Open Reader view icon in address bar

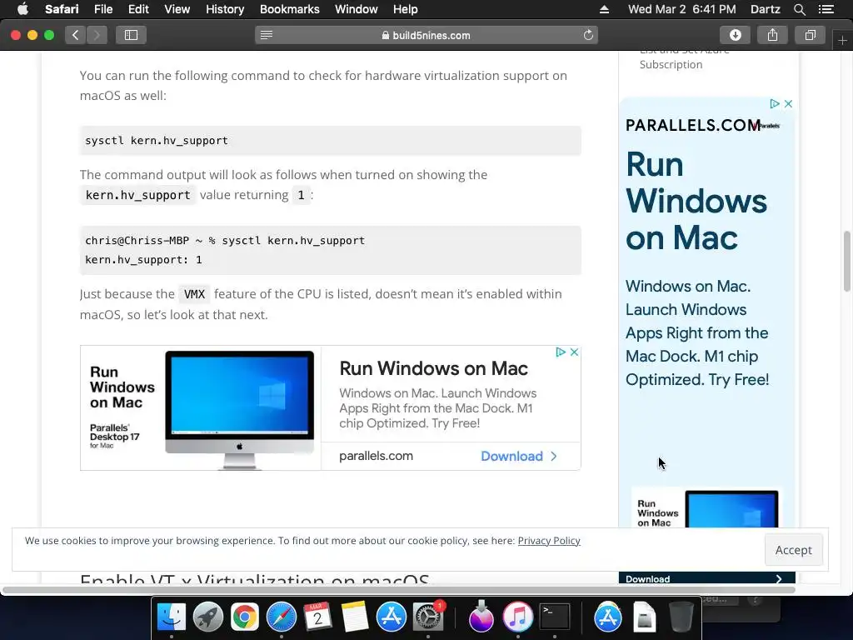pyautogui.click(x=267, y=35)
